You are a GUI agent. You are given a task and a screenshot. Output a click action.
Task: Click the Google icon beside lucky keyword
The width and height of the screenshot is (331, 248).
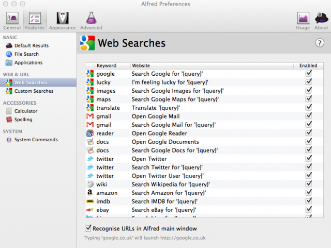[90, 82]
